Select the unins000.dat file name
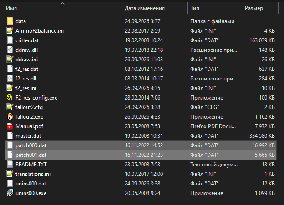This screenshot has width=284, height=205. [x=31, y=184]
